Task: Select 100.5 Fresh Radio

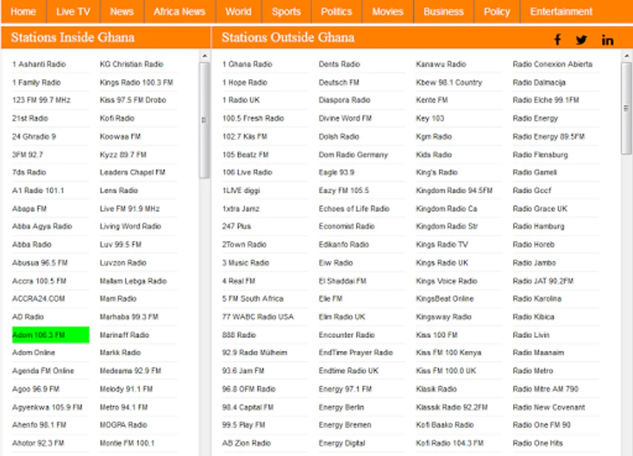Action: (x=253, y=118)
